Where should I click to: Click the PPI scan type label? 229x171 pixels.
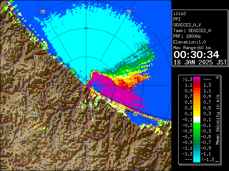[x=177, y=19]
